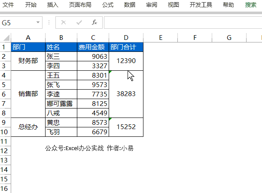Select row 16 header
The height and width of the screenshot is (193, 262).
5,189
